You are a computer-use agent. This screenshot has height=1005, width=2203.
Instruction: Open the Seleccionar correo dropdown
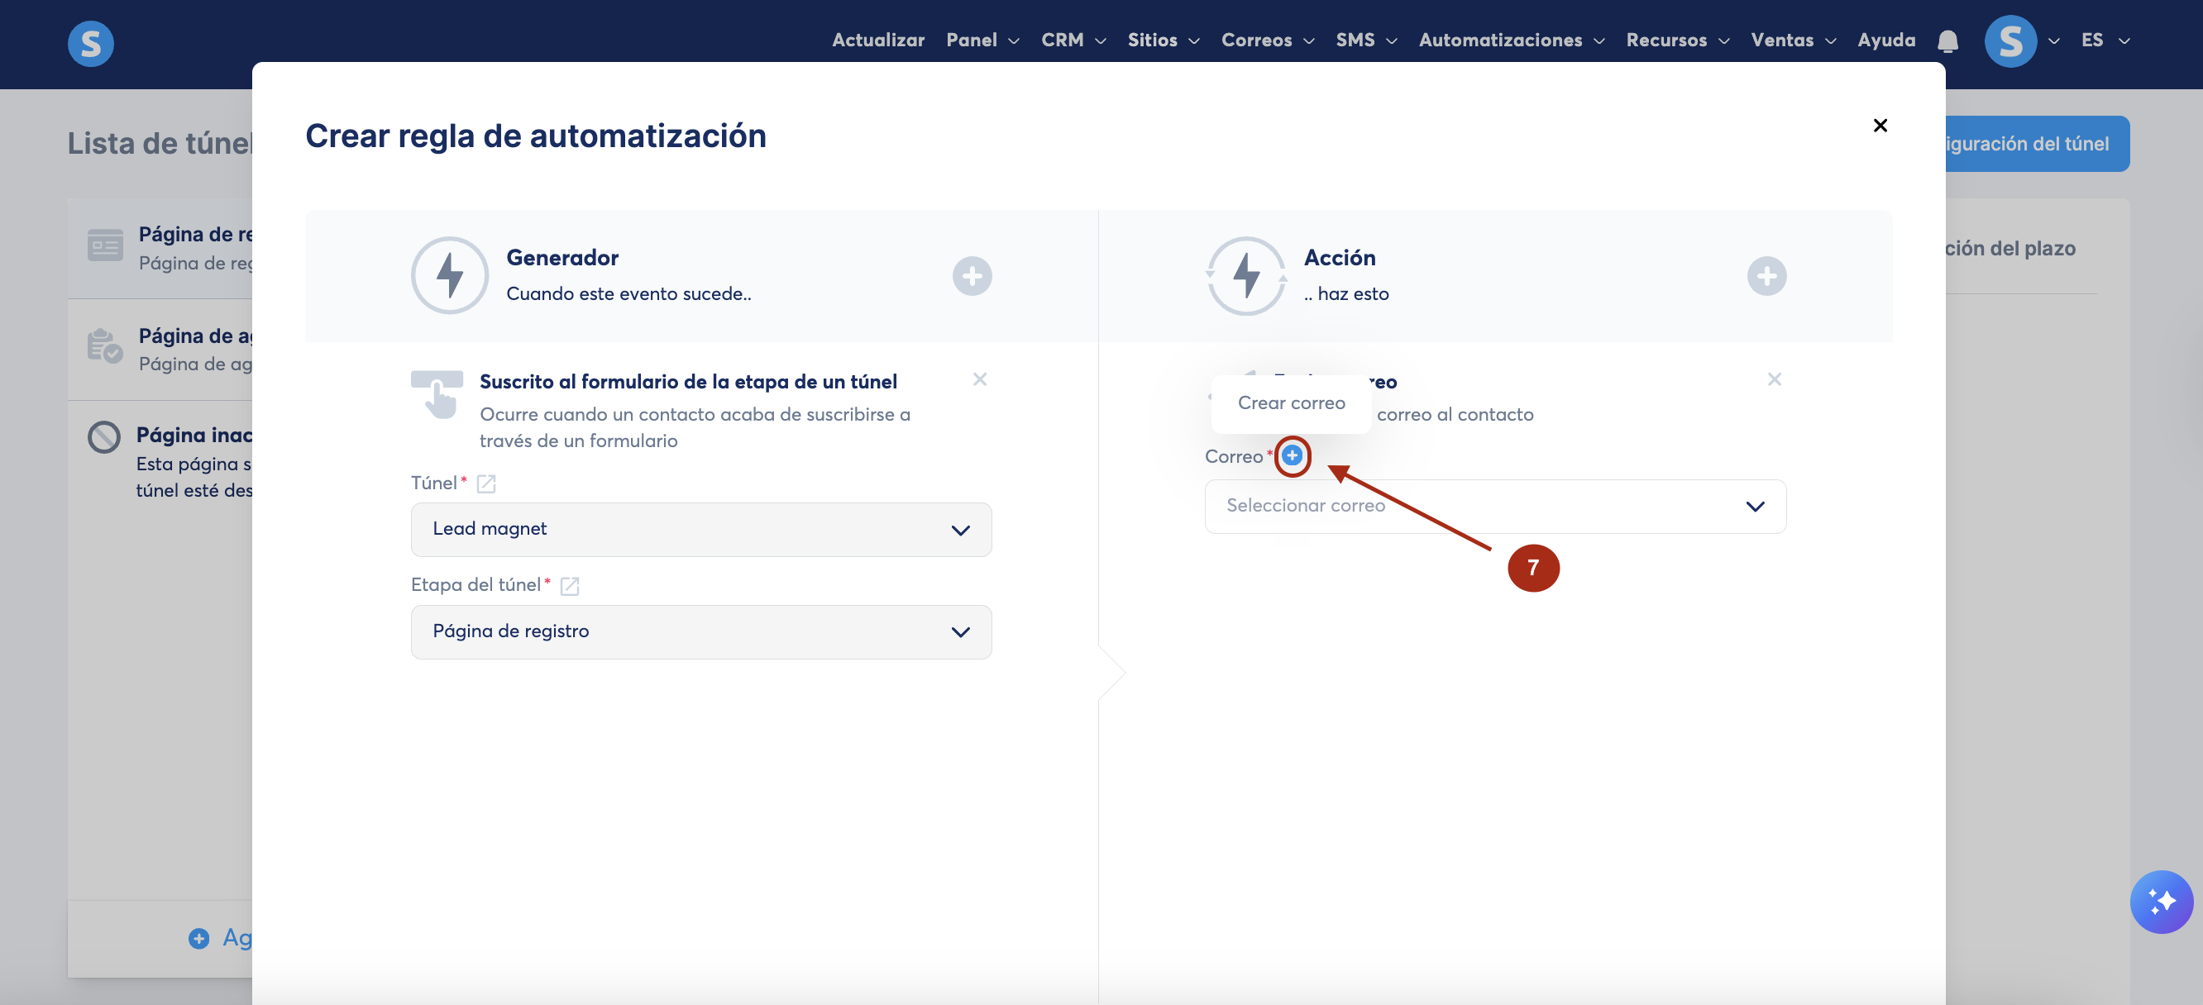pos(1494,506)
